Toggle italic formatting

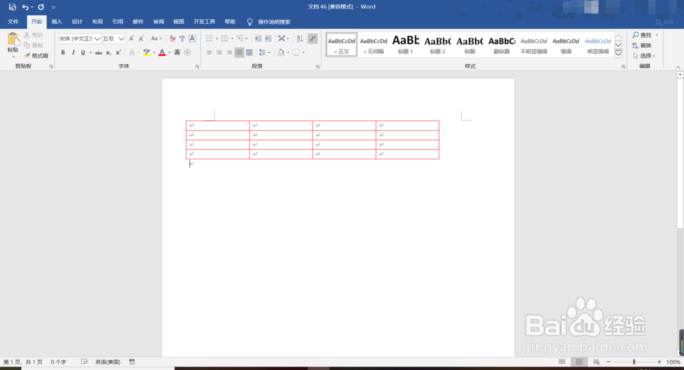tap(73, 53)
